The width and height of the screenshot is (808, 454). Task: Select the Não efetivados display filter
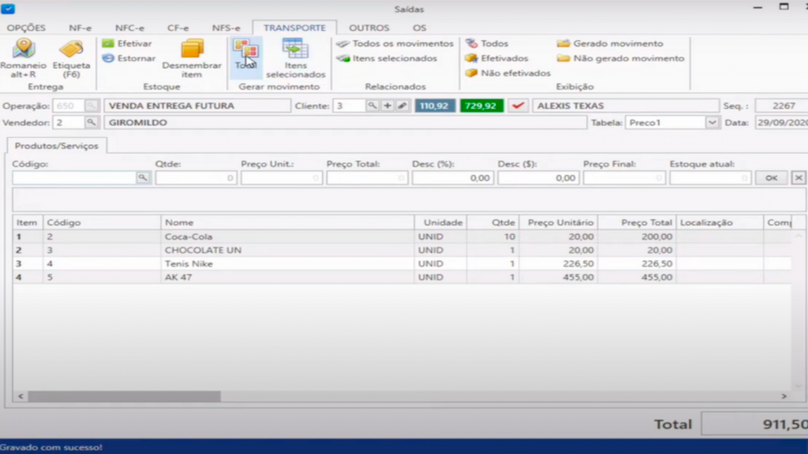click(x=507, y=73)
